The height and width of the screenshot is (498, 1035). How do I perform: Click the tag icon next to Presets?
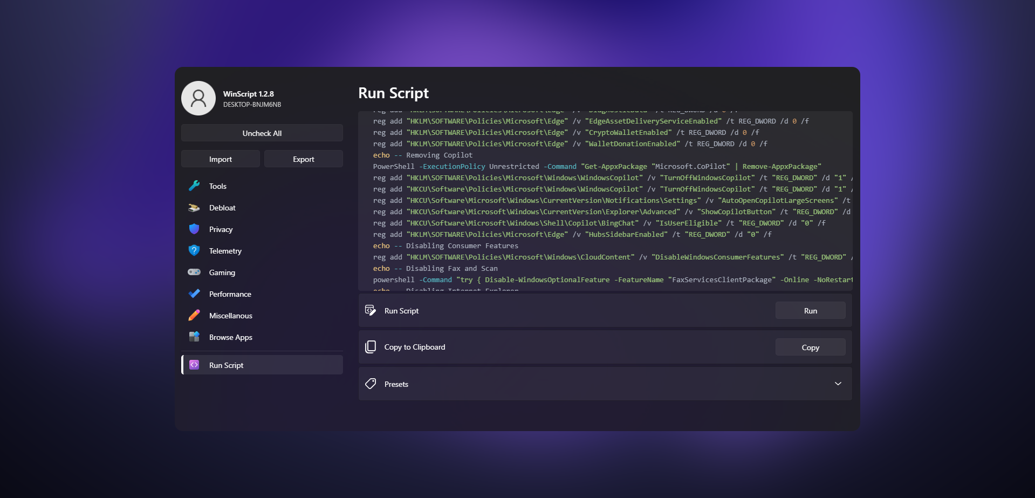click(x=370, y=384)
